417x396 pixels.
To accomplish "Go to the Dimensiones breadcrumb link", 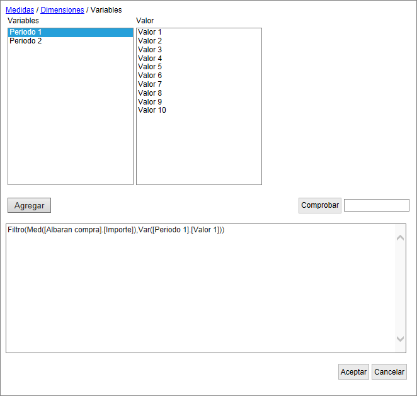I will (x=62, y=10).
